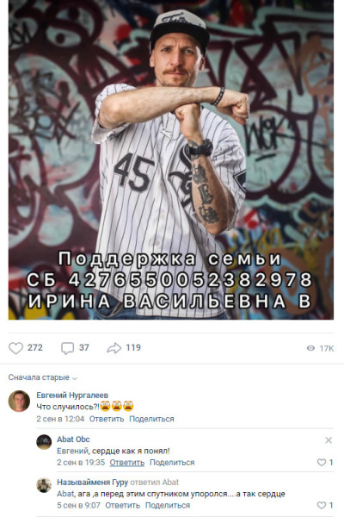Like Называйменя Гуру's comment with the heart
Viewport: 344px width, 517px height.
pyautogui.click(x=322, y=506)
